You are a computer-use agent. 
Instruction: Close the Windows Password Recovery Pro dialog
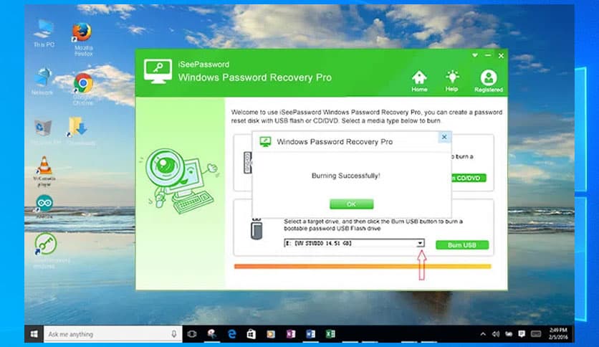point(444,137)
